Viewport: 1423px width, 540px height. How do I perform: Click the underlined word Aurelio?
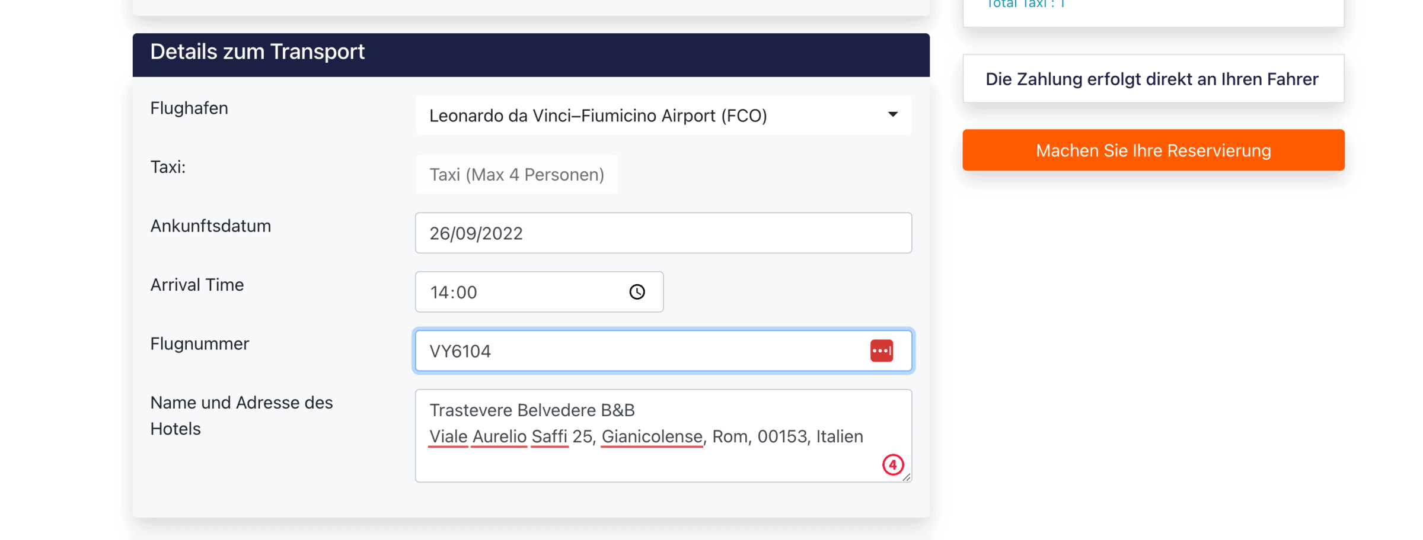click(x=499, y=437)
